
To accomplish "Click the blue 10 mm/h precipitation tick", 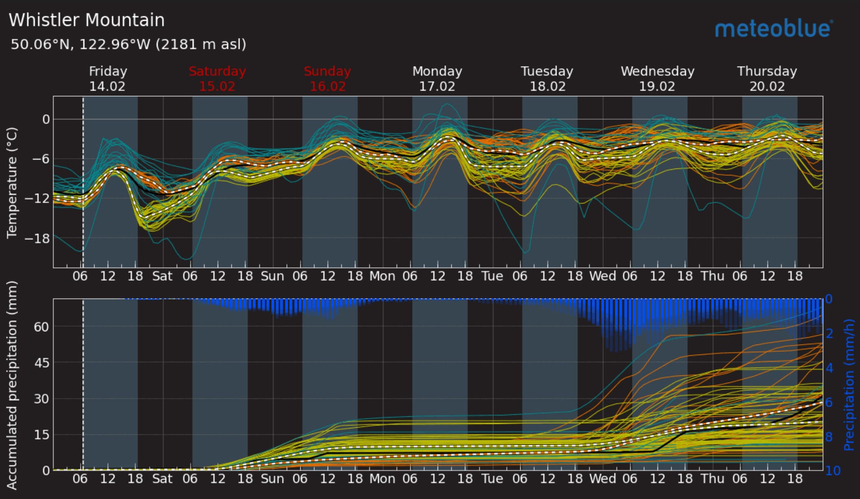I will (x=832, y=471).
